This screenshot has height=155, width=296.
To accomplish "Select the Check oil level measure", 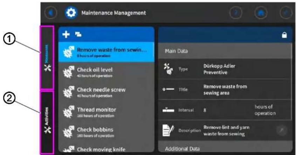I will click(x=106, y=72).
